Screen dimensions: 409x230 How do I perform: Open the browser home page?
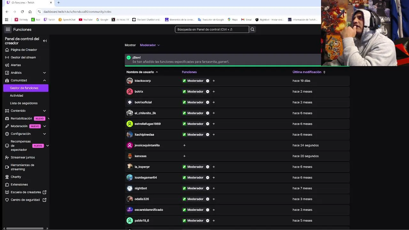point(30,12)
